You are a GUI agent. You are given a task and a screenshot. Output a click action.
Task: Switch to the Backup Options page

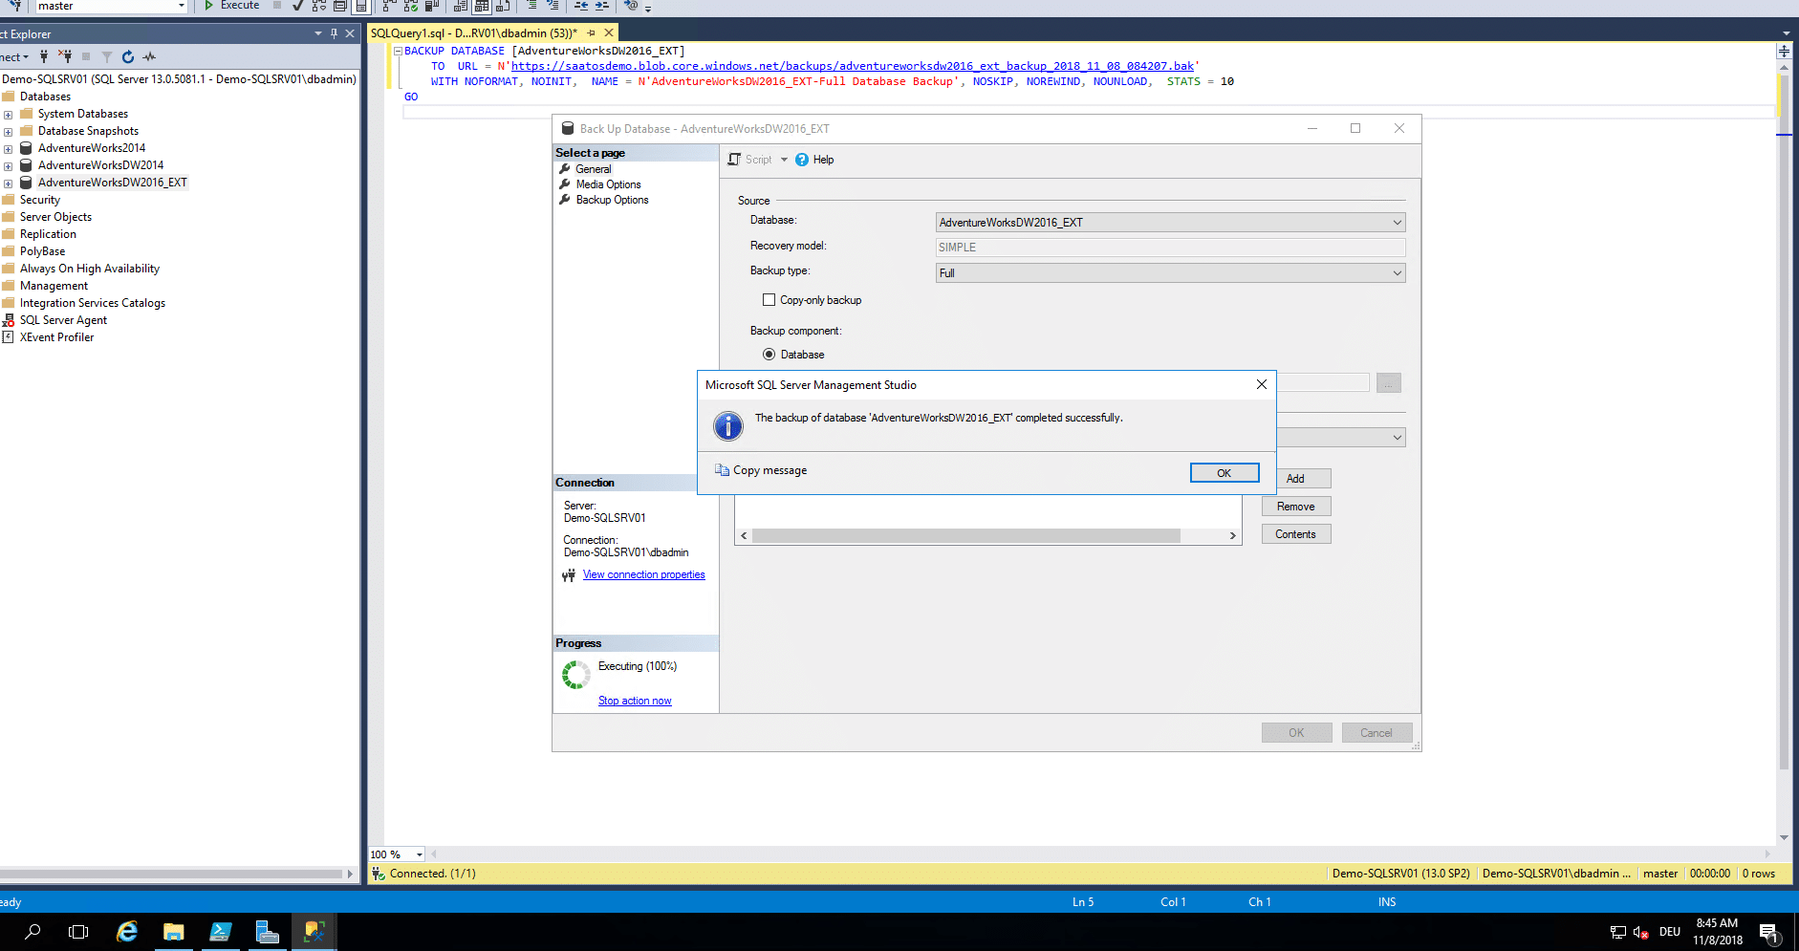[x=612, y=200]
